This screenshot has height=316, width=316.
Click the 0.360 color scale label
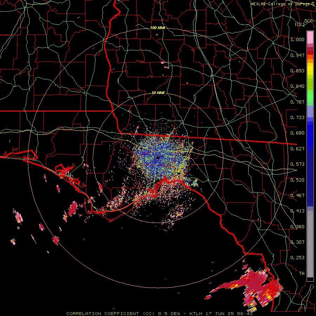tap(297, 227)
